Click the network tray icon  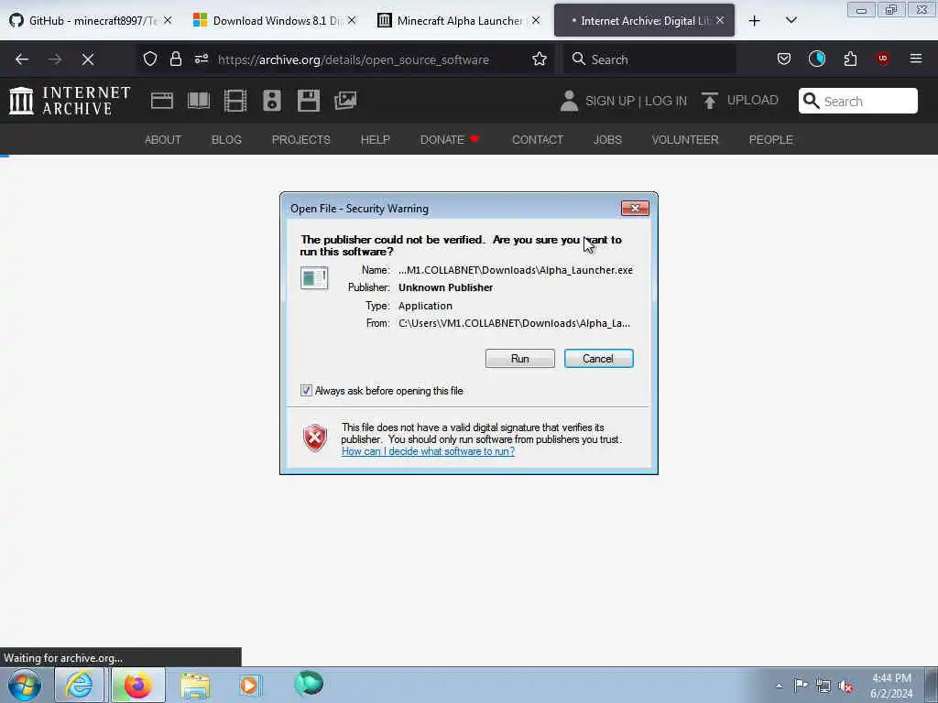823,686
